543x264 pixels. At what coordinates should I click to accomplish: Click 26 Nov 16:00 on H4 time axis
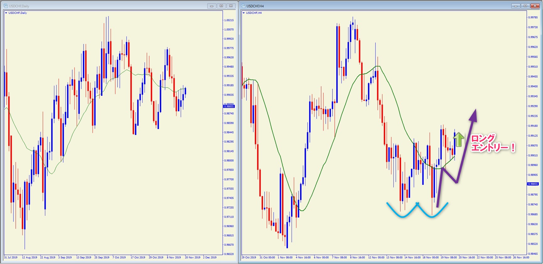(521, 257)
